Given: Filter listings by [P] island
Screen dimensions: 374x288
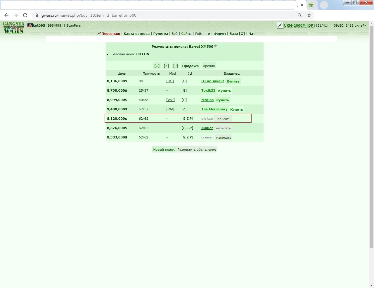Looking at the screenshot, I should 175,66.
